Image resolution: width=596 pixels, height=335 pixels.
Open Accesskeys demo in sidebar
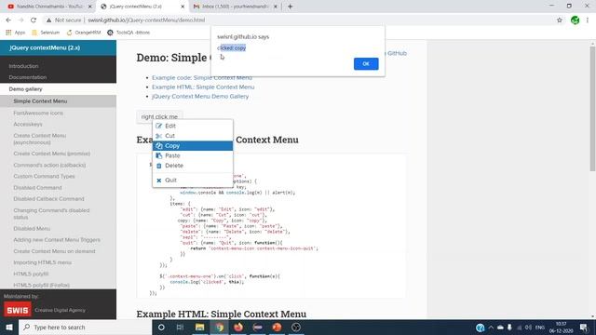pos(28,124)
